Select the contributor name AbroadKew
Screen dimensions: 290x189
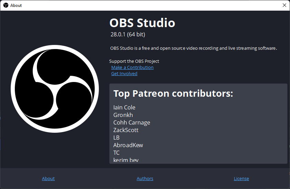(x=128, y=145)
